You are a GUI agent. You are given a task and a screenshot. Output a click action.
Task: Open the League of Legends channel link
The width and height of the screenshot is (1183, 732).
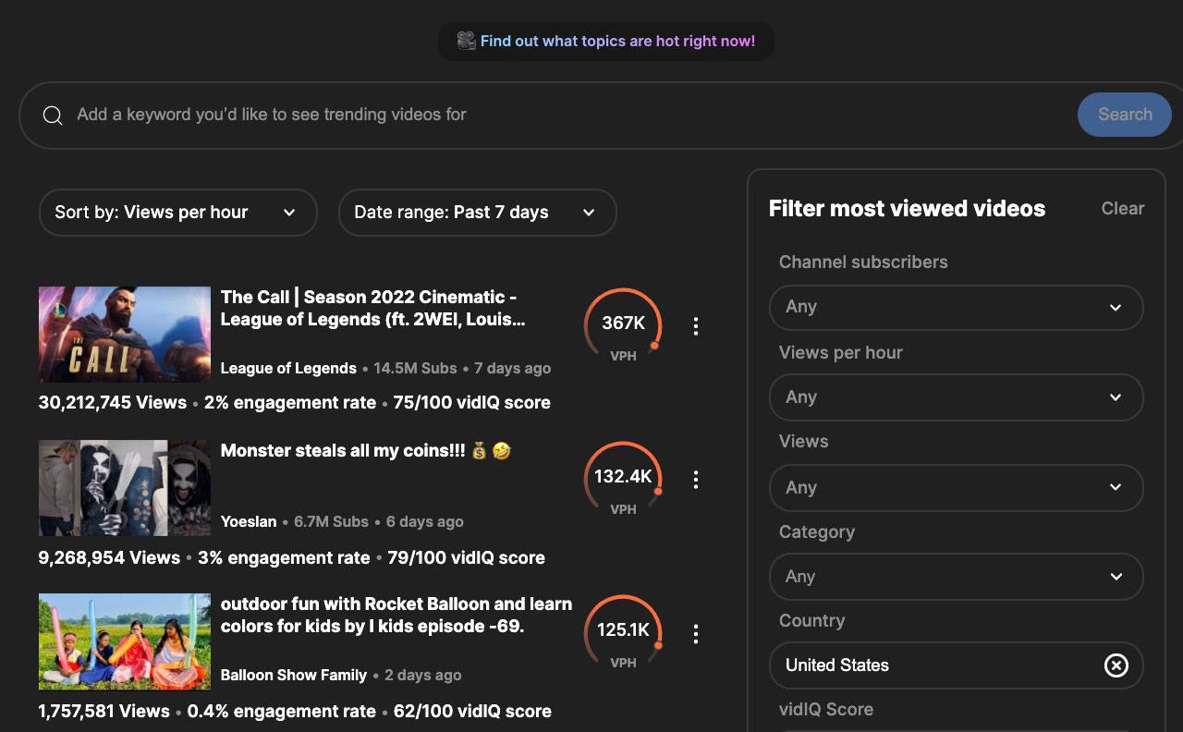click(x=288, y=368)
